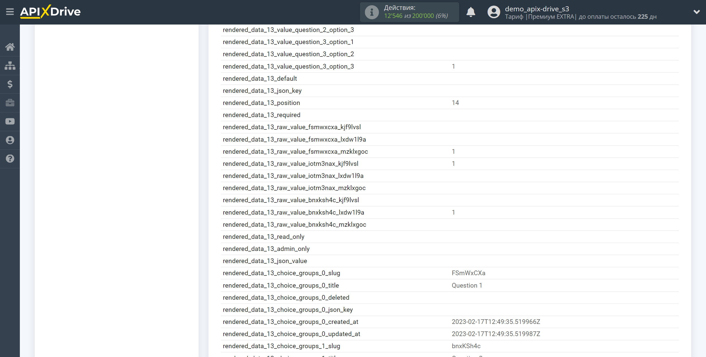
Task: Select row rendered_data_13_raw_value_bnxksh4c_lxdw1l9a
Action: tap(450, 212)
